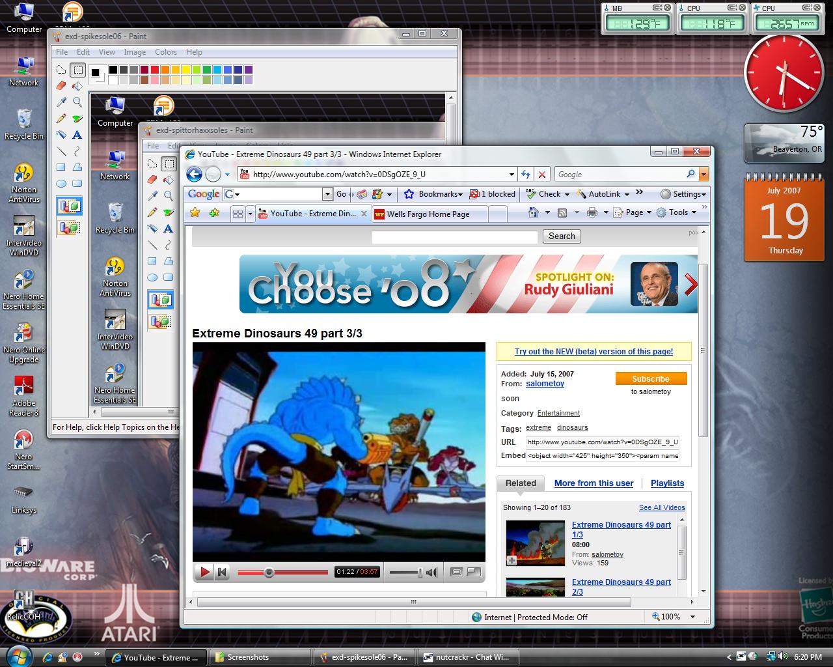Activate the Magnifier tool in Paint
Screen dimensions: 833x667
click(77, 102)
